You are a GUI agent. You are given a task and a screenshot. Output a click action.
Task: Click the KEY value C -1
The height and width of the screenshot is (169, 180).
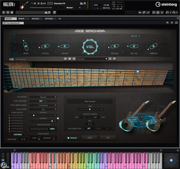pyautogui.click(x=90, y=124)
